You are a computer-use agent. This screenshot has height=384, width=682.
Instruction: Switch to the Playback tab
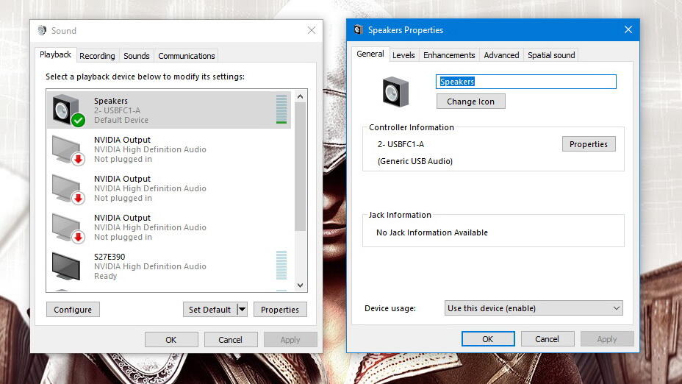55,55
